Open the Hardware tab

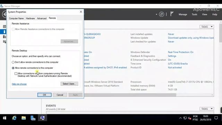[30, 18]
